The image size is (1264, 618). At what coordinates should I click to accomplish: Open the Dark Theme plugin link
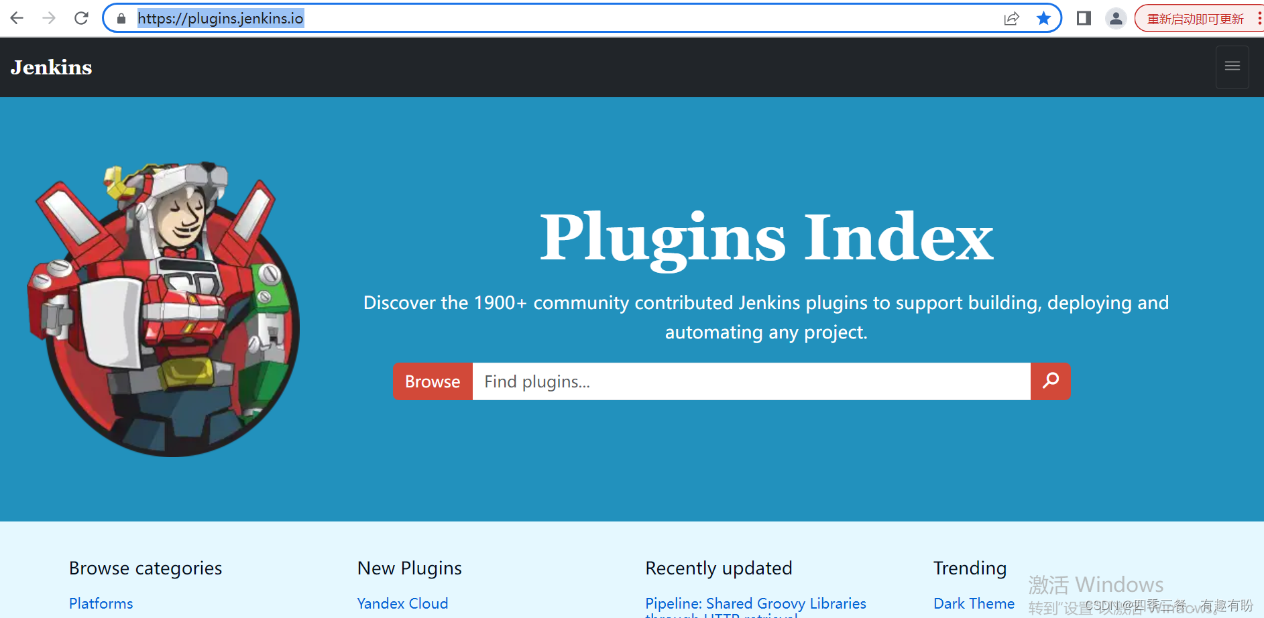tap(974, 603)
